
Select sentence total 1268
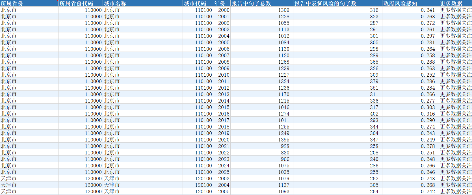point(284,62)
